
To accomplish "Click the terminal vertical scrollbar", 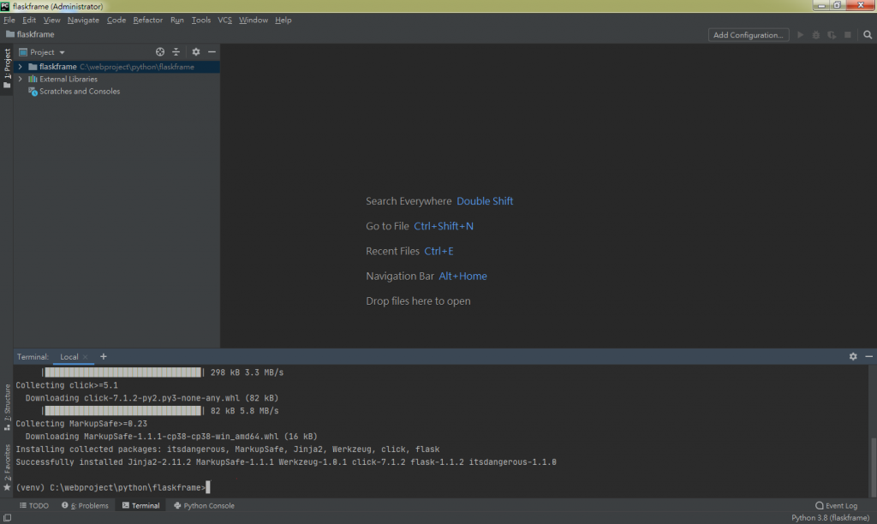I will pos(873,467).
